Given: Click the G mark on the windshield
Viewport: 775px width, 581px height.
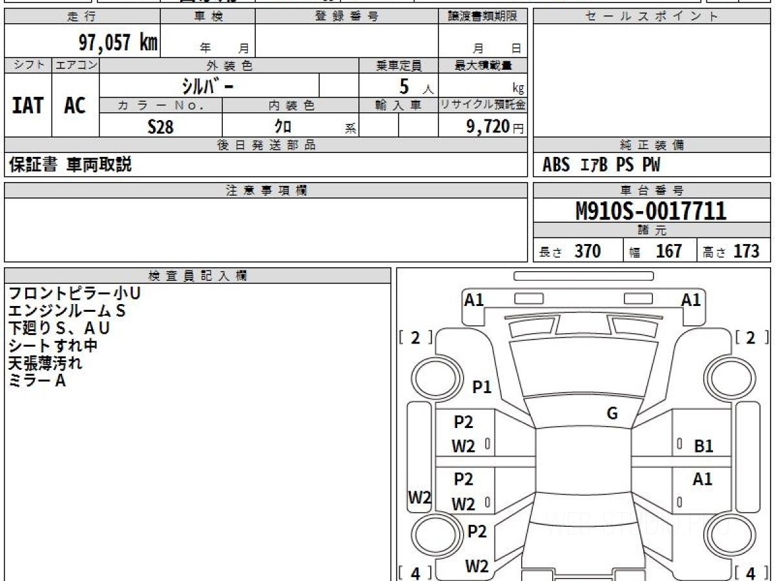Looking at the screenshot, I should pos(612,414).
